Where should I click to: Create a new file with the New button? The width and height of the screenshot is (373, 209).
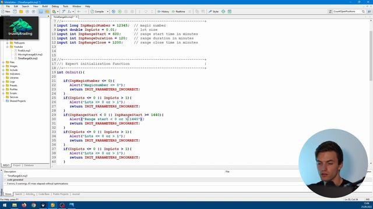click(6, 12)
